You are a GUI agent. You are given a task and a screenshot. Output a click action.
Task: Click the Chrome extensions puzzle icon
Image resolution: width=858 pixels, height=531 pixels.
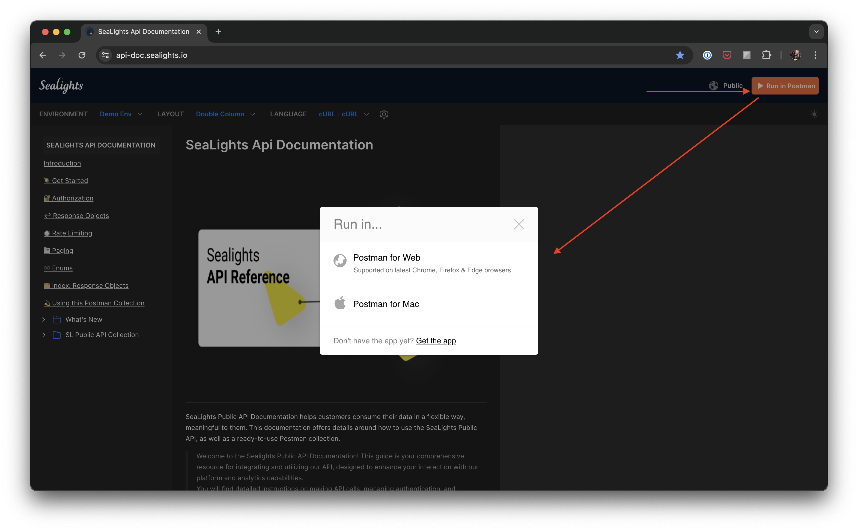(x=766, y=55)
